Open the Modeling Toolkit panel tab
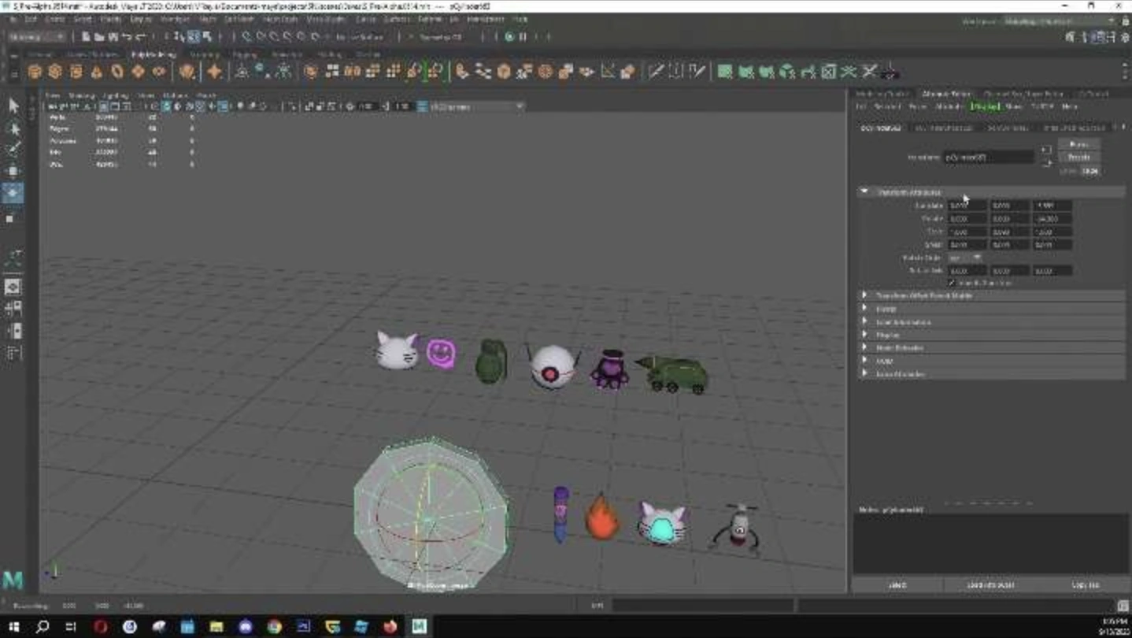The image size is (1132, 638). pyautogui.click(x=882, y=94)
